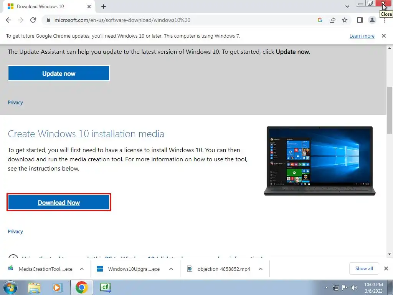Reload the Download Windows 10 page
Image resolution: width=393 pixels, height=295 pixels.
pyautogui.click(x=33, y=20)
